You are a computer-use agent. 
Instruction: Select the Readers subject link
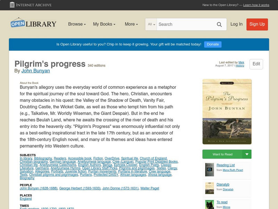pos(60,158)
